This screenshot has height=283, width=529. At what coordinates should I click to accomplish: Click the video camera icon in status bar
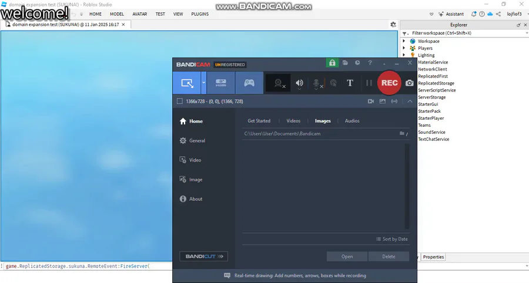click(371, 101)
